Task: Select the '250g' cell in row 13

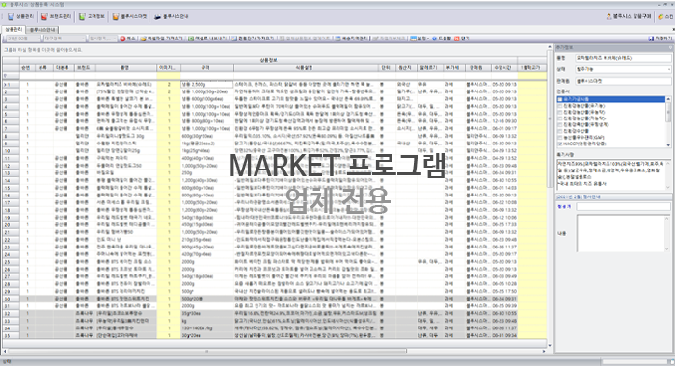Action: [207, 173]
